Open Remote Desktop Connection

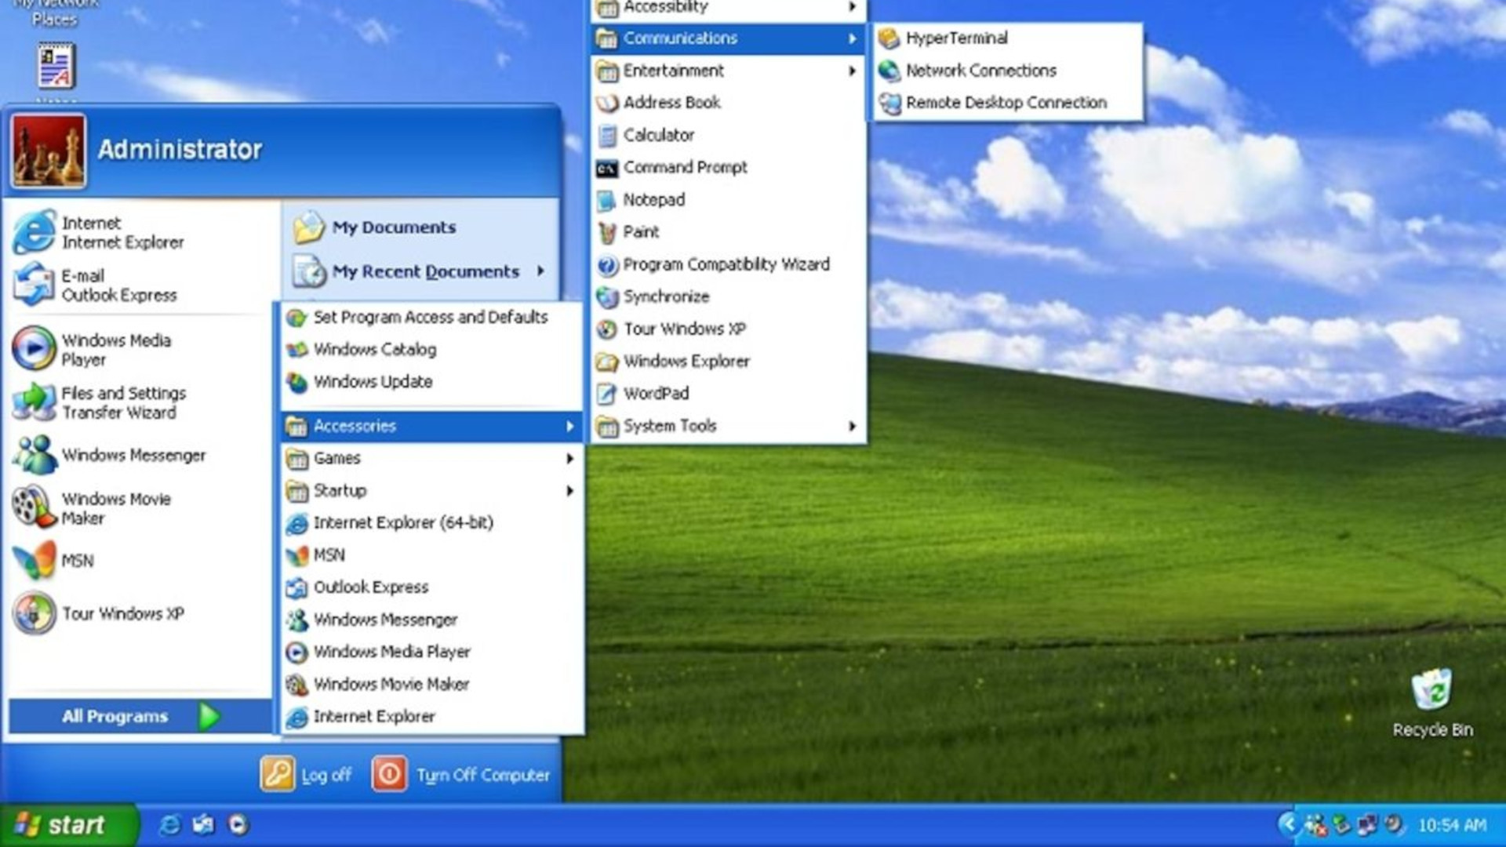pos(1006,102)
